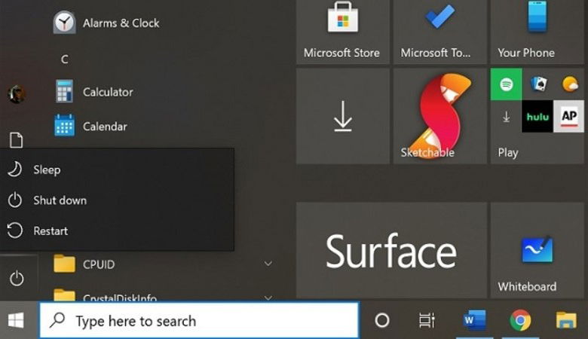The height and width of the screenshot is (339, 588).
Task: Click the Windows Start button
Action: 16,320
